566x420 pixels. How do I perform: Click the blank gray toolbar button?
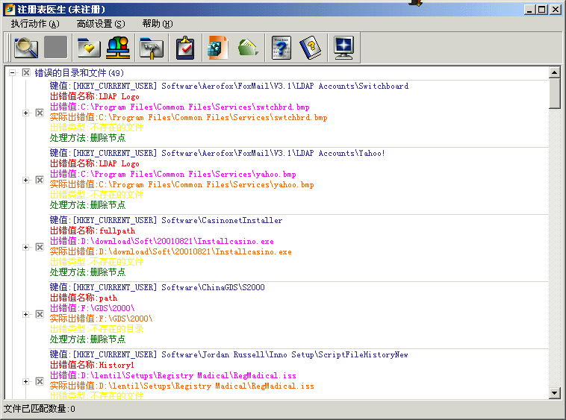coord(56,48)
